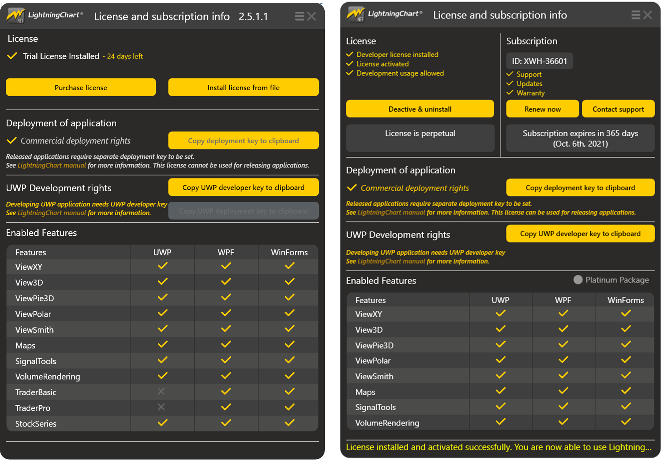This screenshot has height=460, width=663.
Task: Open LightningChart manual link under UWP rights, trial window
Action: point(52,213)
